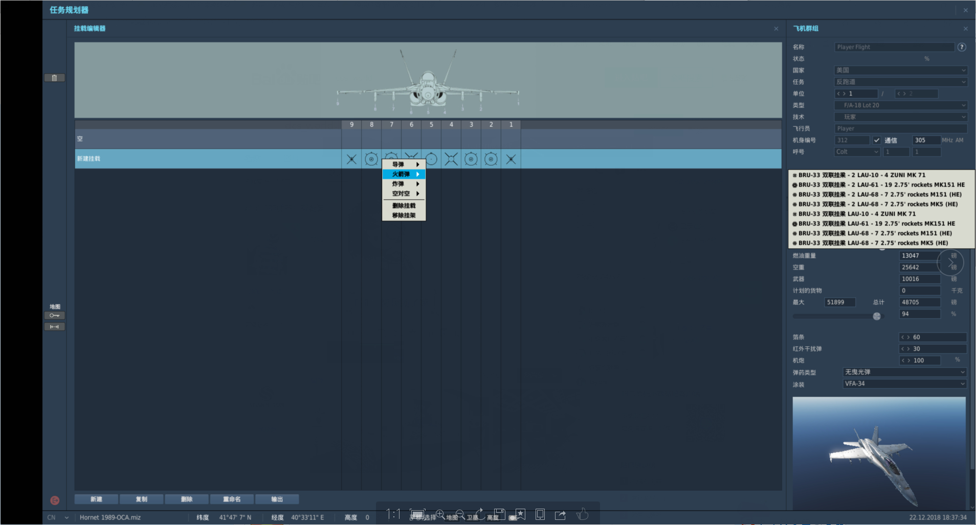Image resolution: width=976 pixels, height=525 pixels.
Task: Open the 技术 dropdown showing 玩家
Action: [901, 117]
